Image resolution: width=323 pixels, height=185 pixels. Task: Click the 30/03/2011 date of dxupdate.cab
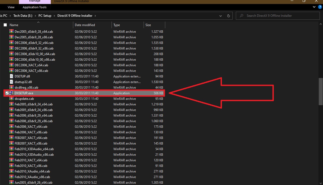point(87,98)
